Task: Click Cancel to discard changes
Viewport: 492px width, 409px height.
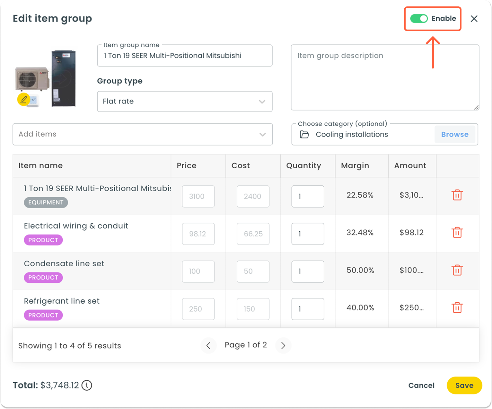Action: [x=421, y=385]
